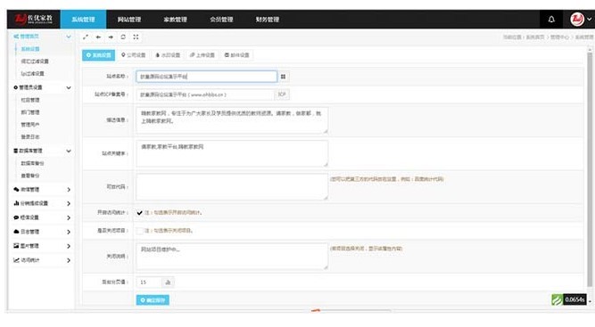
Task: Click the chart icon beside the 15 value
Action: 168,282
